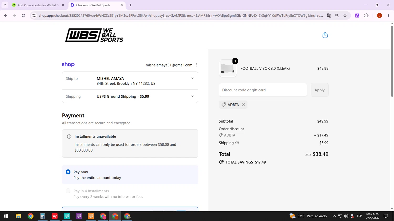Open the tab search dropdown arrow
The image size is (394, 221).
pyautogui.click(x=5, y=5)
